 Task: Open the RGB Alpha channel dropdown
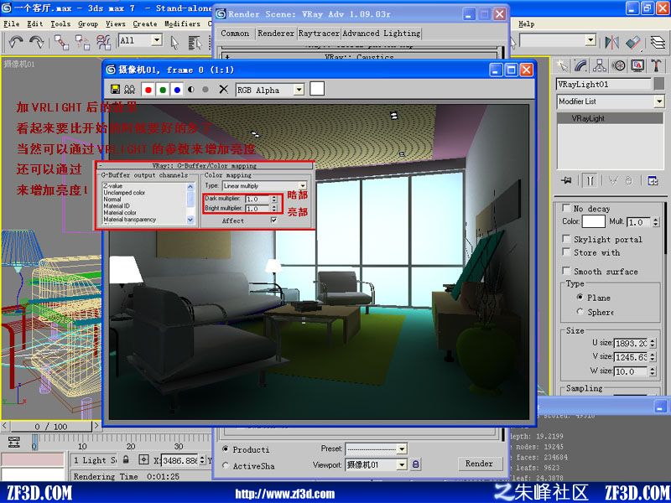click(299, 90)
